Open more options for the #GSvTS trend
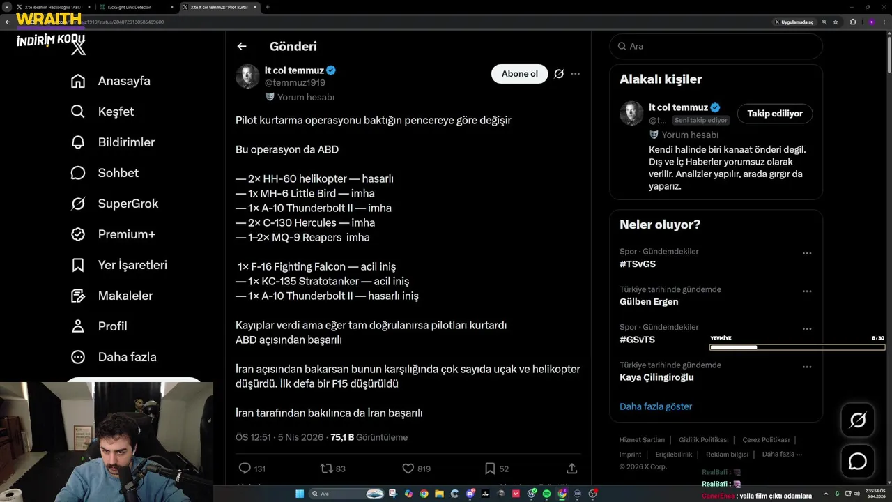892x502 pixels. pyautogui.click(x=807, y=329)
